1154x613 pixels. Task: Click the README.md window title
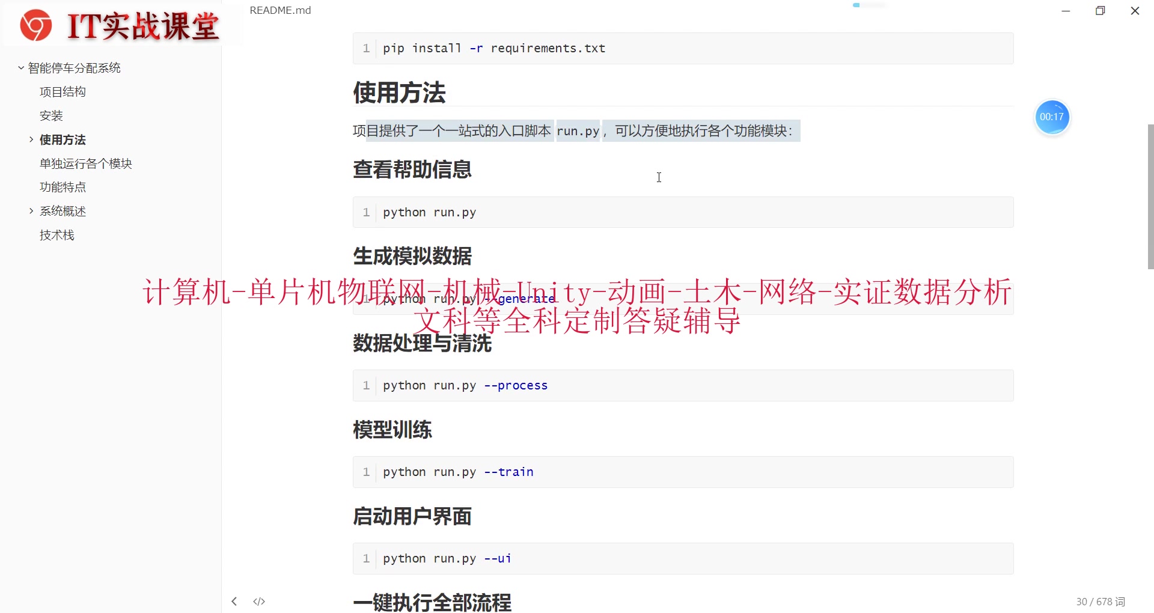(x=280, y=10)
